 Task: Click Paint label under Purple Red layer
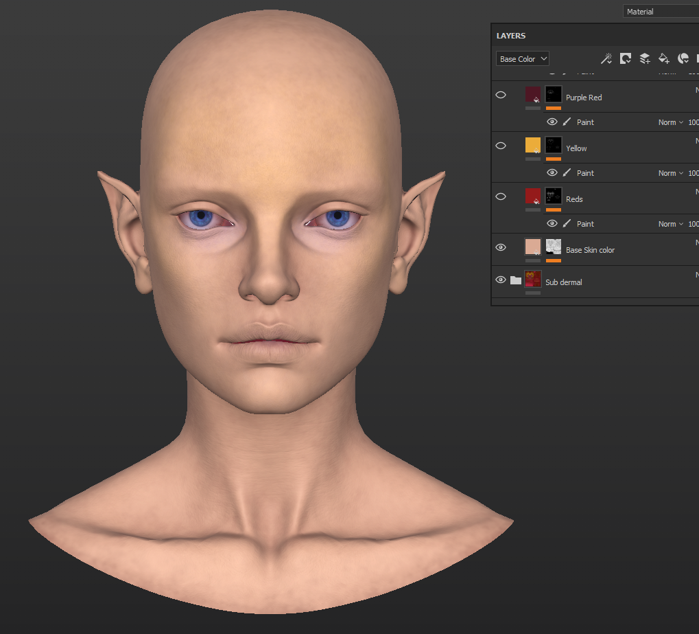(585, 122)
